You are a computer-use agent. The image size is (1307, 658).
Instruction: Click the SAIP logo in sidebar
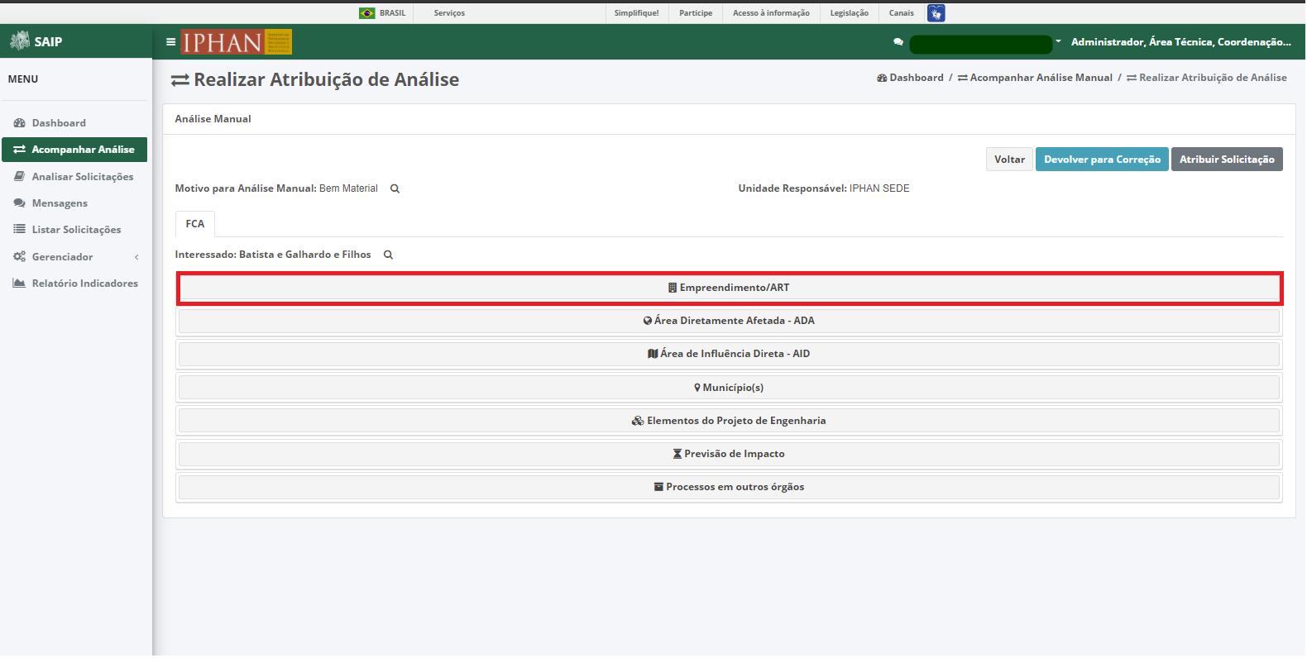pyautogui.click(x=36, y=41)
